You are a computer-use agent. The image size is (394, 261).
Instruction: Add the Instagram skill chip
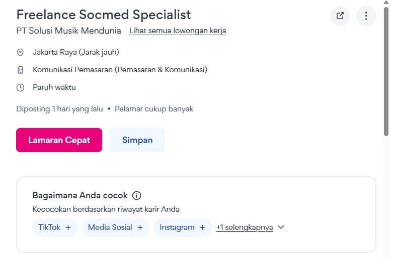click(183, 227)
